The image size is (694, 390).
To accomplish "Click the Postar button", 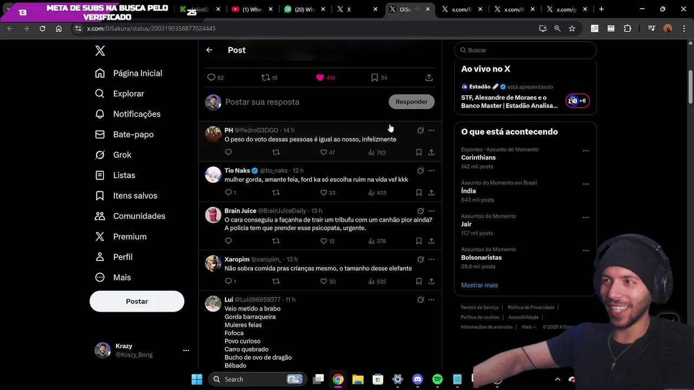I will [137, 301].
